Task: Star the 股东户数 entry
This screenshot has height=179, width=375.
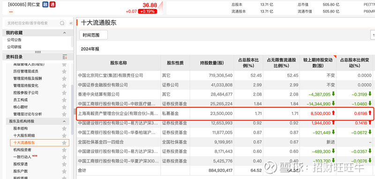Action: [x=64, y=172]
